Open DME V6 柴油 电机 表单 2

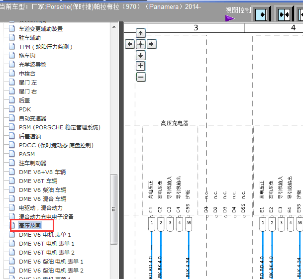(51, 271)
